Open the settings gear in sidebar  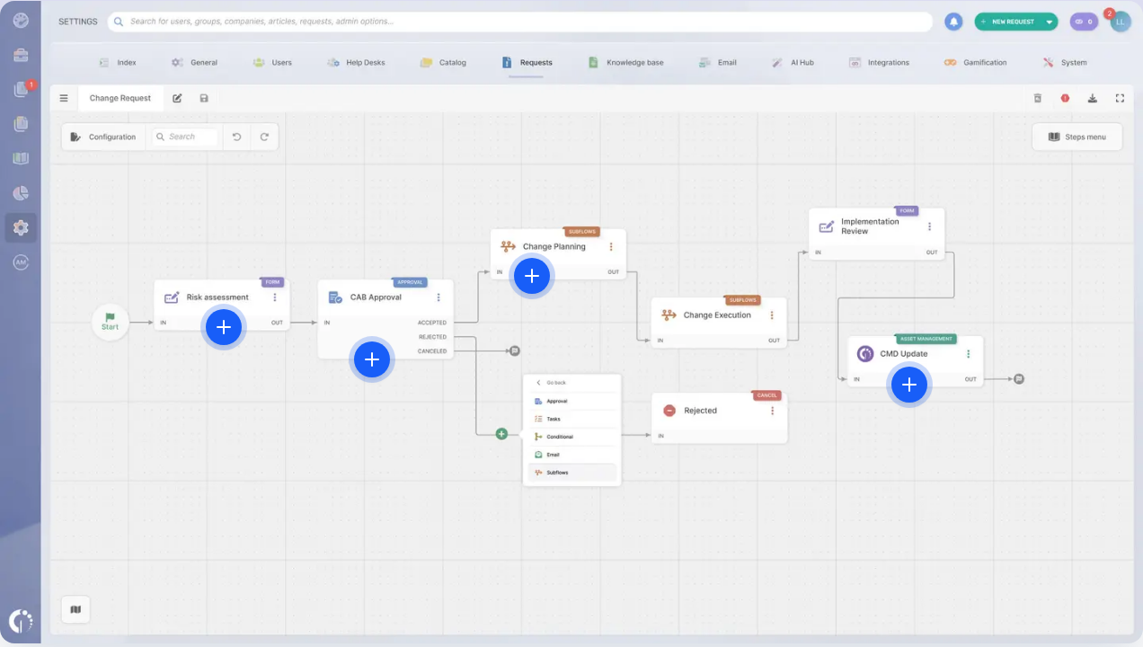point(21,227)
